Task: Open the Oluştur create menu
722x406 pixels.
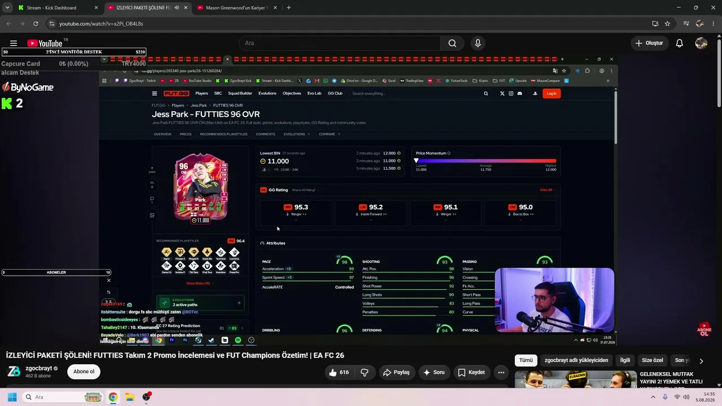Action: tap(649, 43)
